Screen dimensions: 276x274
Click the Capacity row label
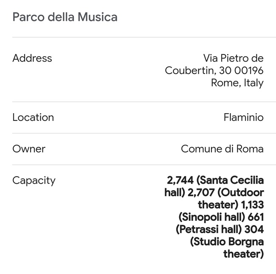34,180
